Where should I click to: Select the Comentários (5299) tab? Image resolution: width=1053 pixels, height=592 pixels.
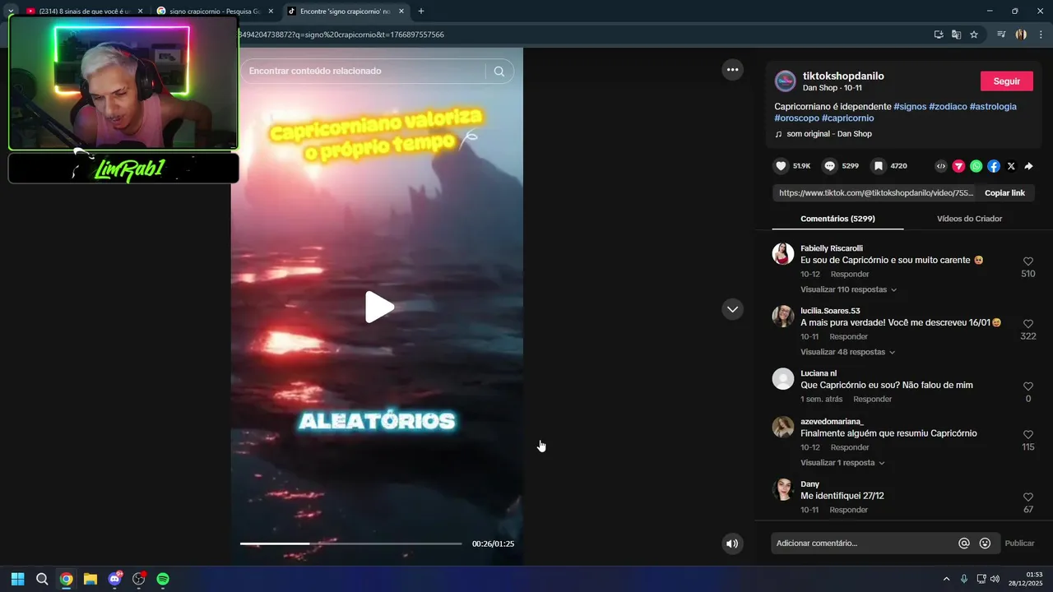[x=837, y=219]
